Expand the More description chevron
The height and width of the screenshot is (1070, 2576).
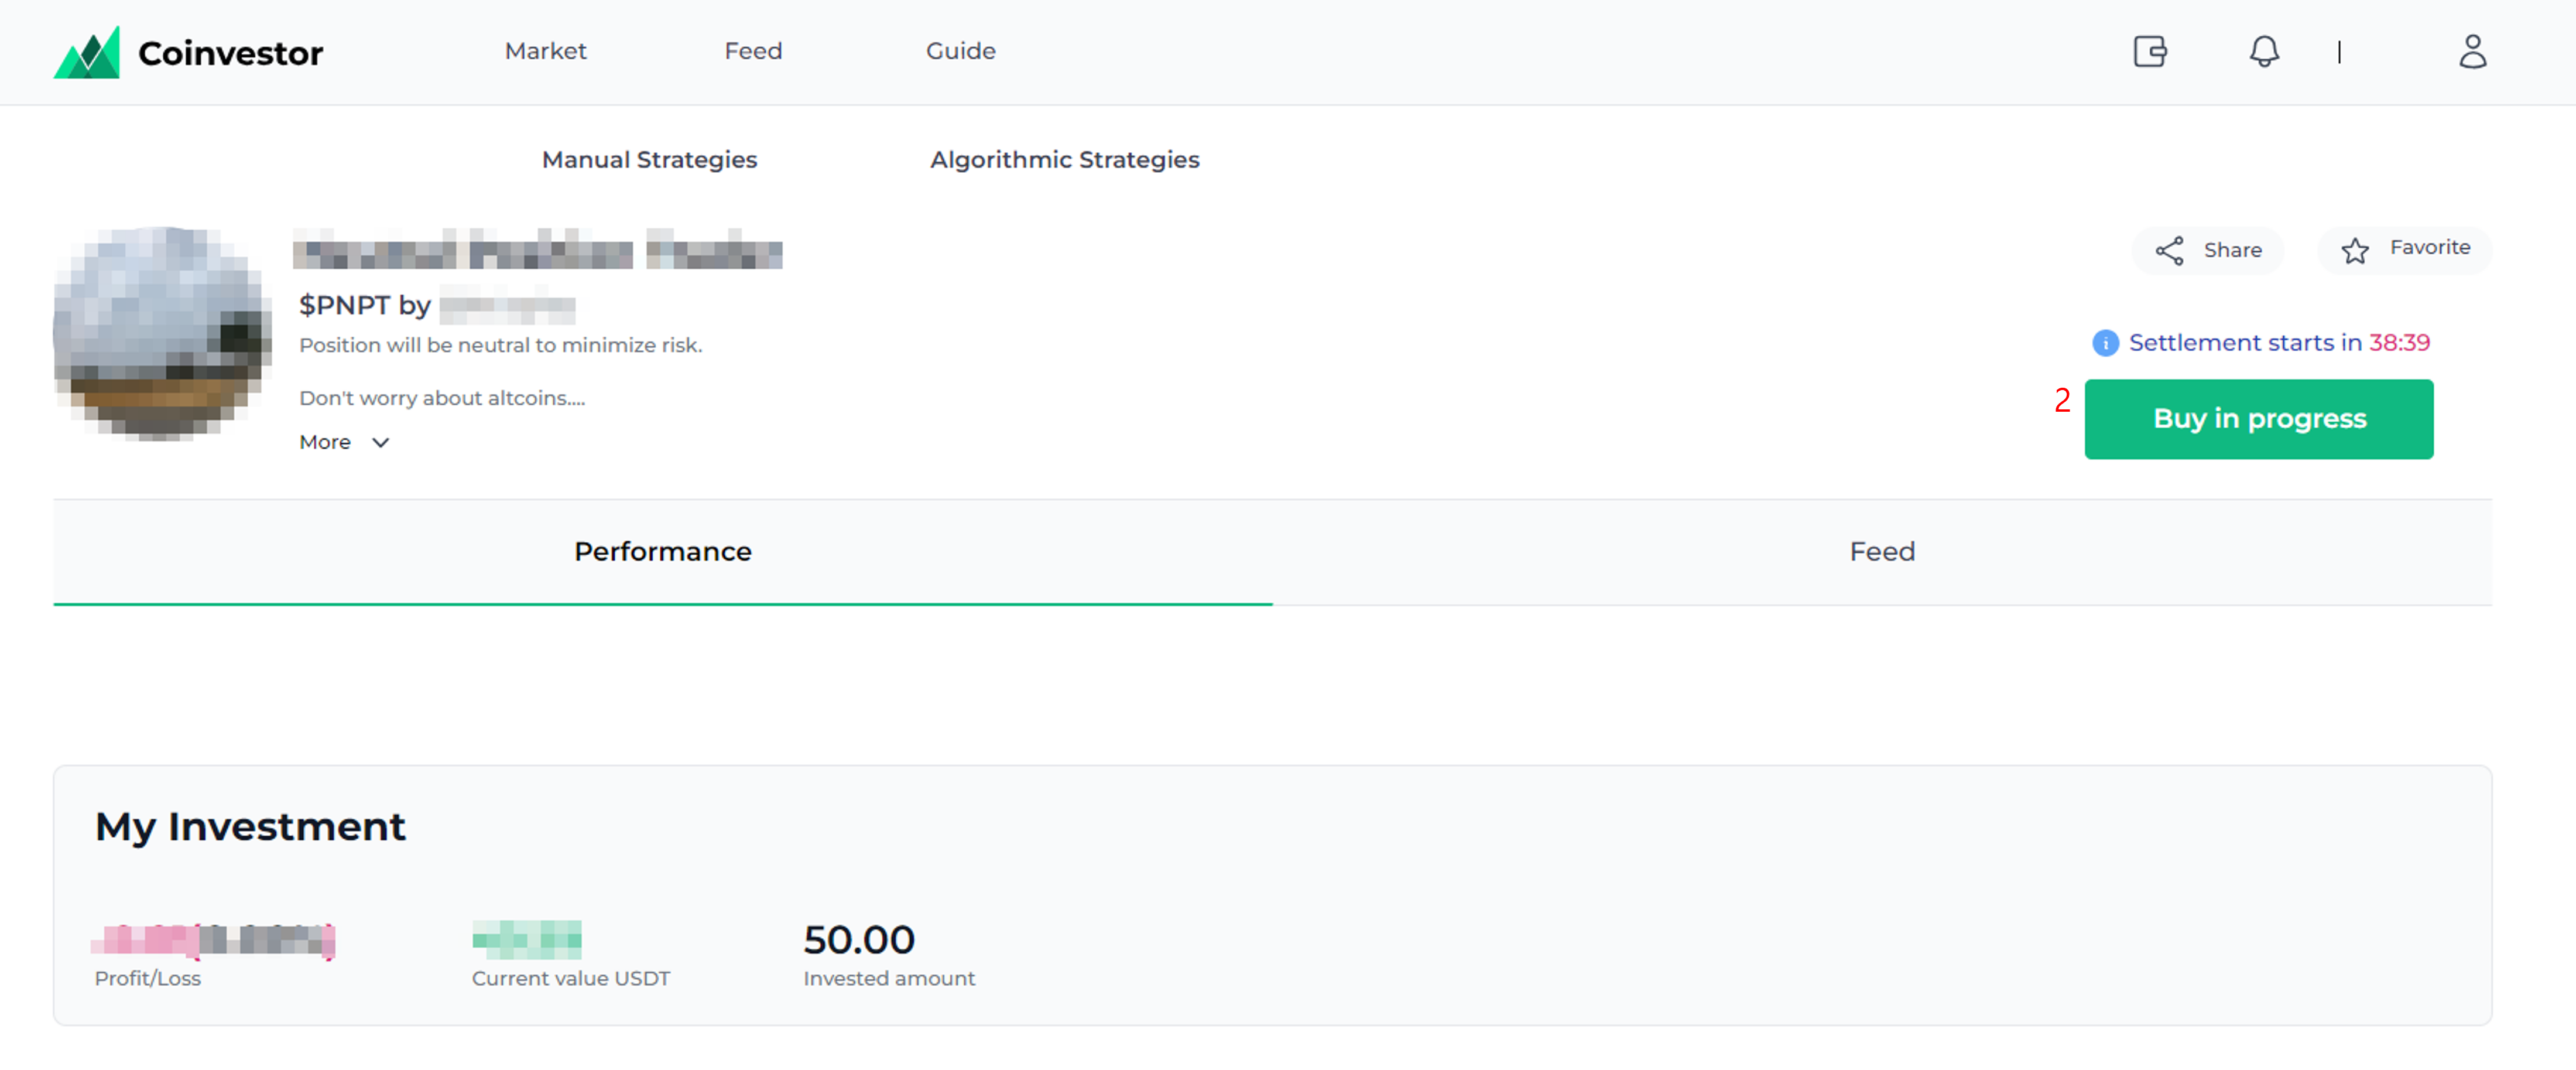click(380, 442)
